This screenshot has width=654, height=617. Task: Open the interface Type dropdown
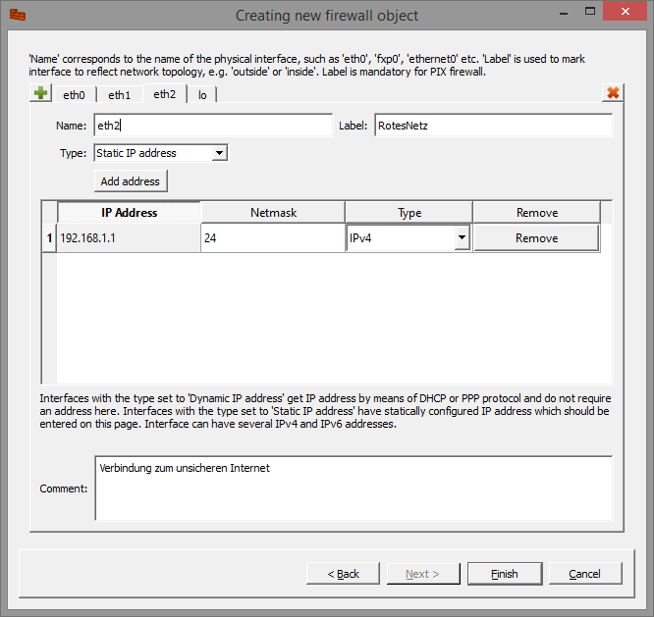pyautogui.click(x=219, y=153)
